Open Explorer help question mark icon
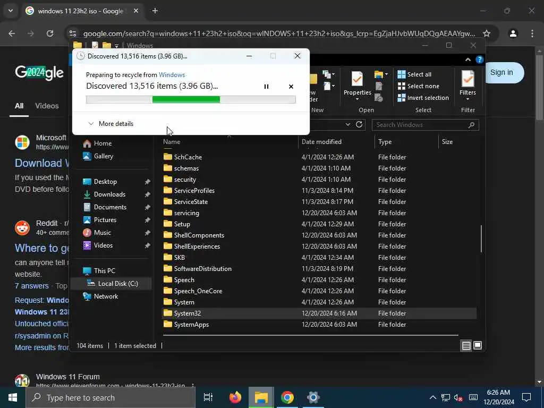This screenshot has height=408, width=544. 480,59
